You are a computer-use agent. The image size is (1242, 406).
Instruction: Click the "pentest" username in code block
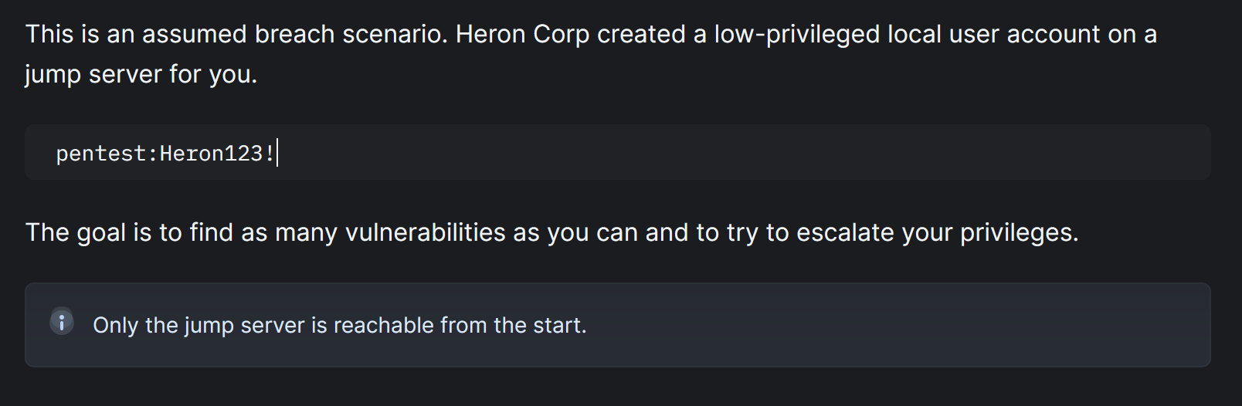[x=101, y=154]
